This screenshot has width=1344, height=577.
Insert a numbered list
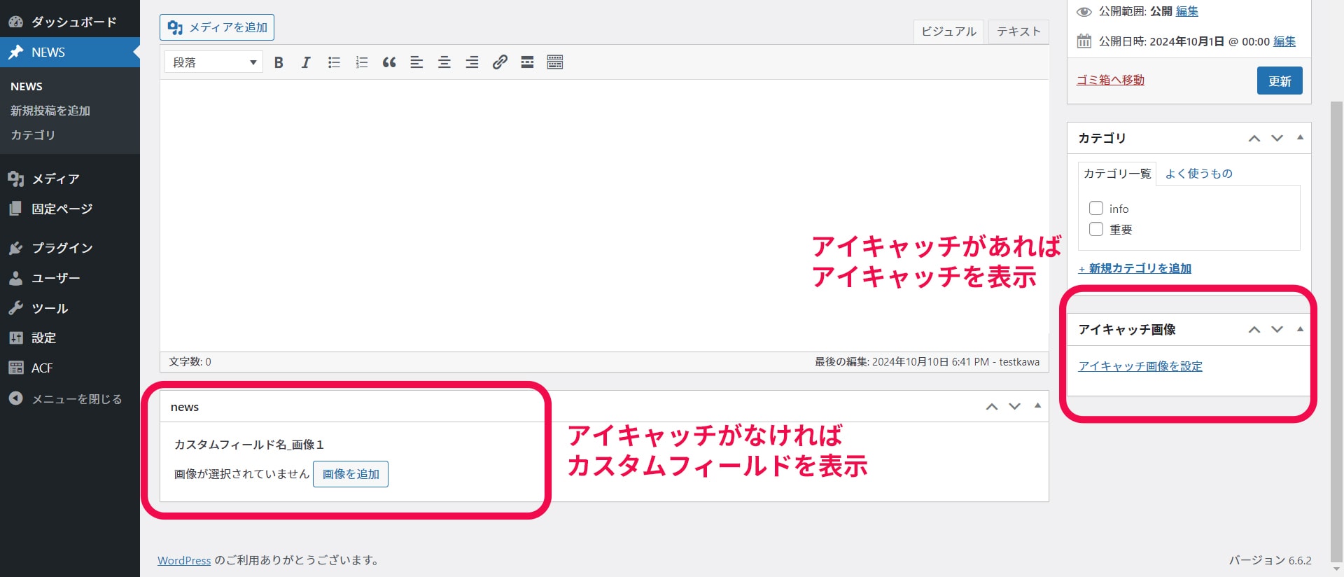pyautogui.click(x=361, y=62)
